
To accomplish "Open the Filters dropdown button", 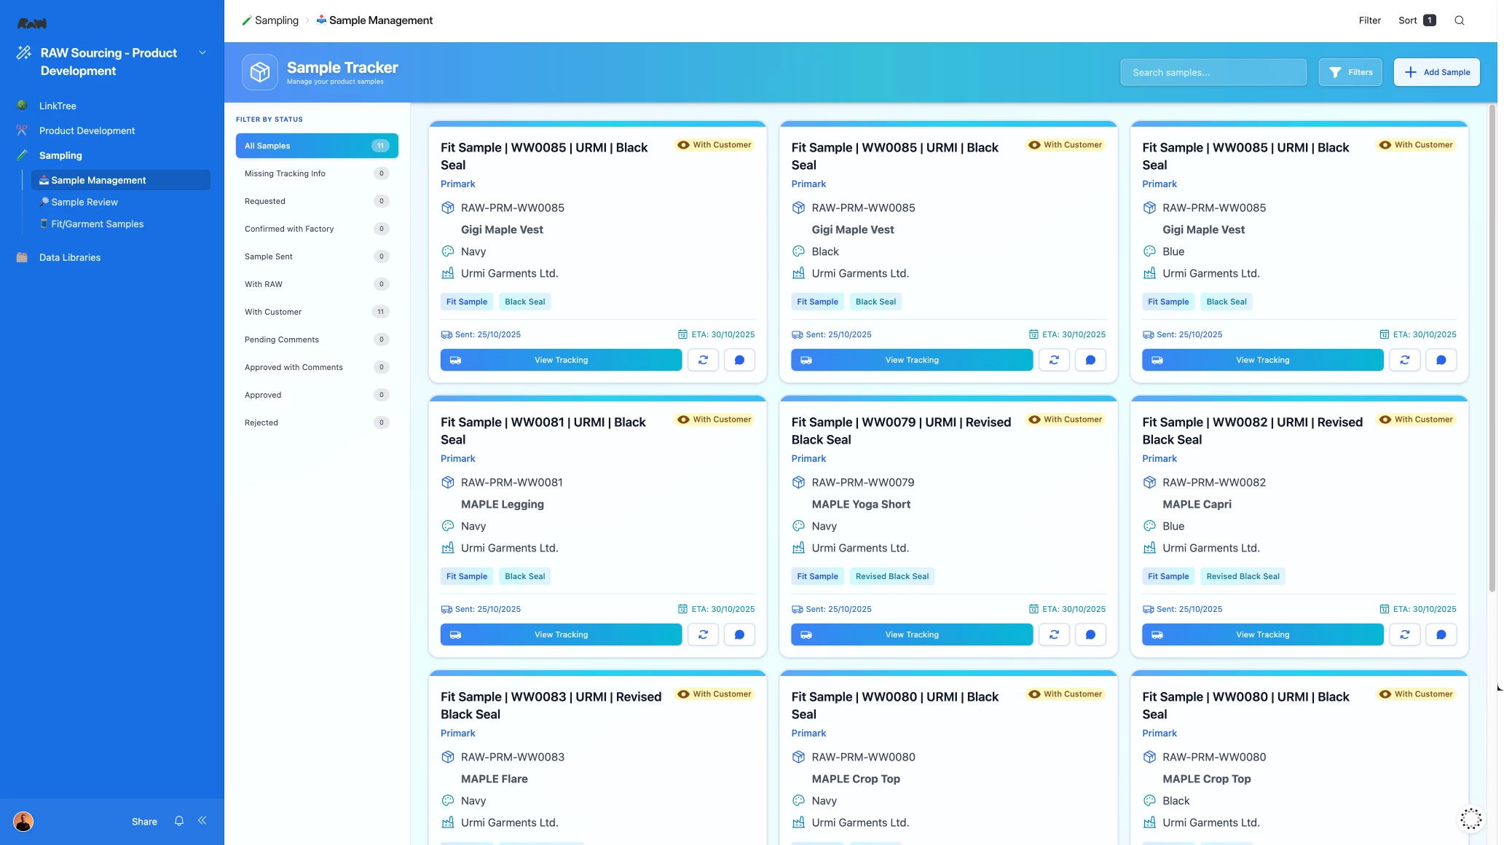I will [1350, 72].
